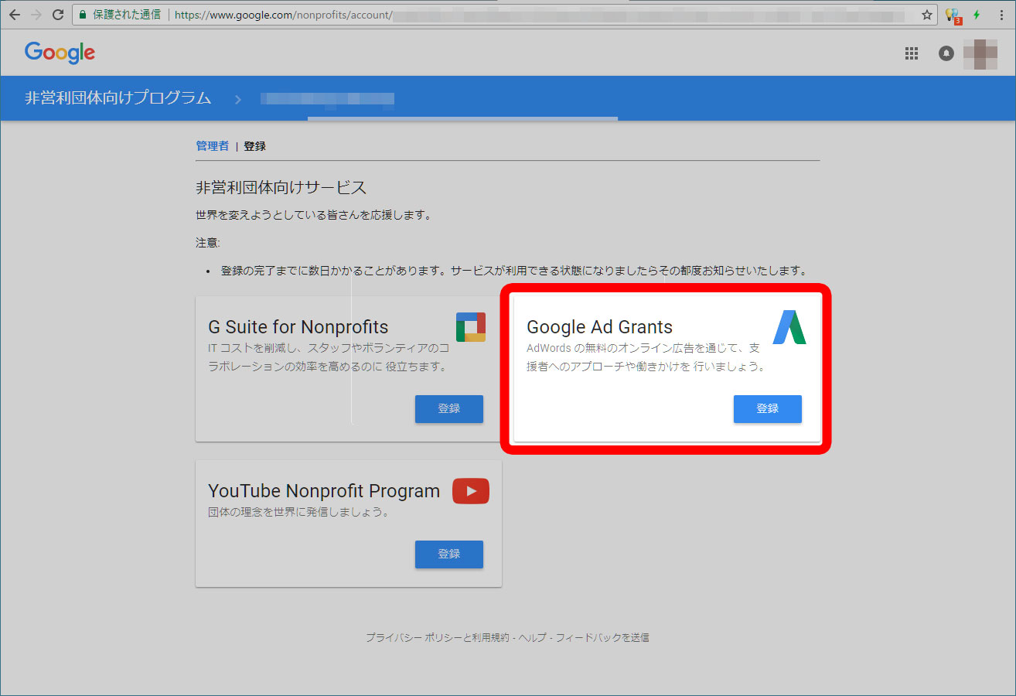Click the green secure padlock icon
The image size is (1016, 696).
[x=83, y=15]
